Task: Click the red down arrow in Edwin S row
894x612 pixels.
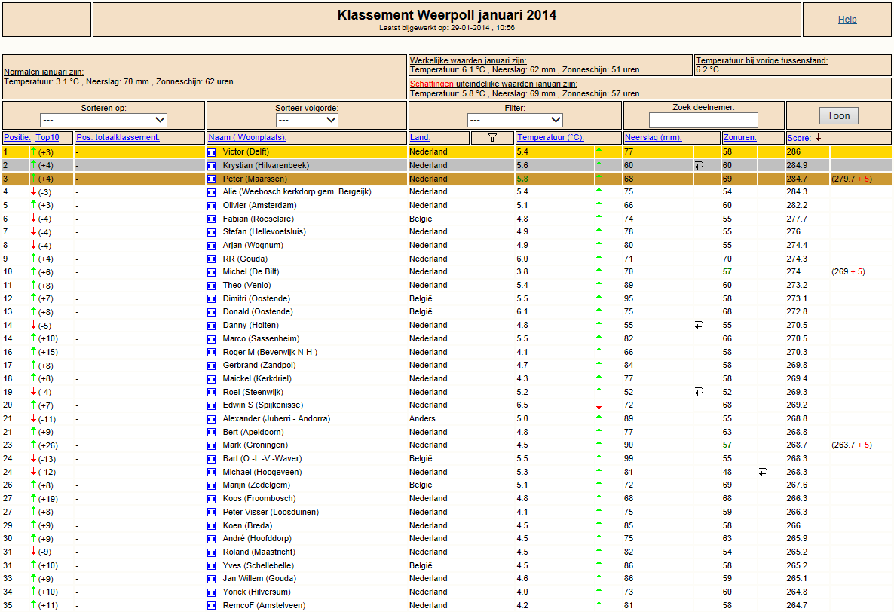Action: click(599, 405)
